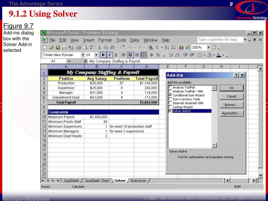
Task: Expand the Font Color dropdown arrow
Action: [x=224, y=55]
